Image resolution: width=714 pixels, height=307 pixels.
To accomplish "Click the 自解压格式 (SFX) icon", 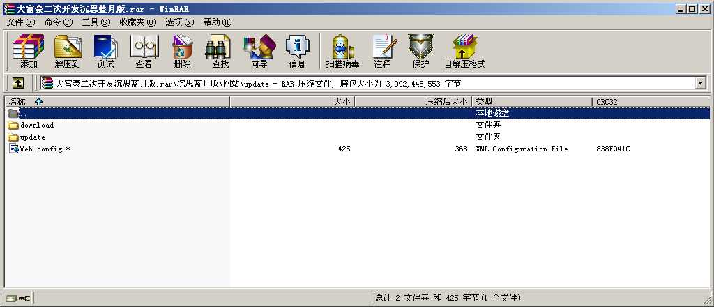I will (x=465, y=50).
